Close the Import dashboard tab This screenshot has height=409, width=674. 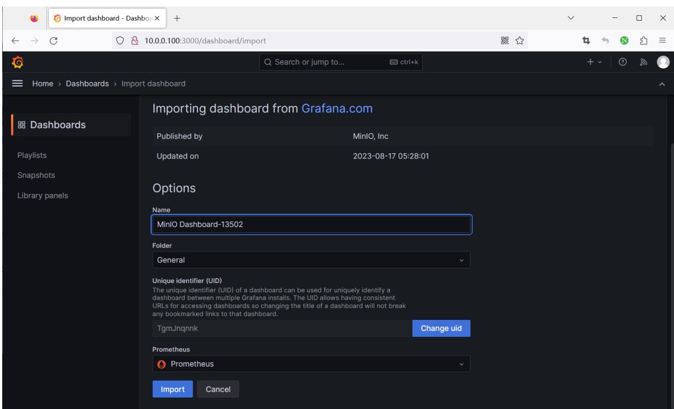point(157,18)
